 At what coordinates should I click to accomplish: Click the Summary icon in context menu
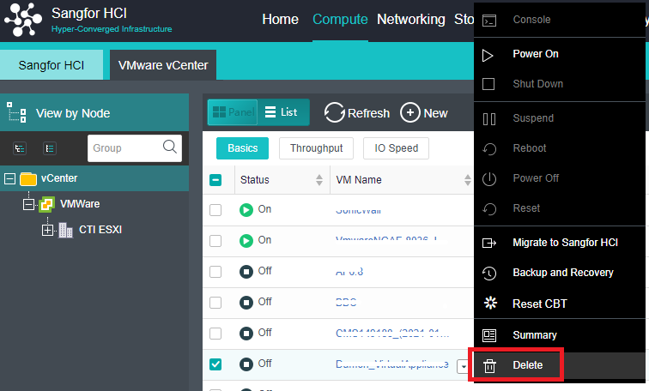pos(489,335)
